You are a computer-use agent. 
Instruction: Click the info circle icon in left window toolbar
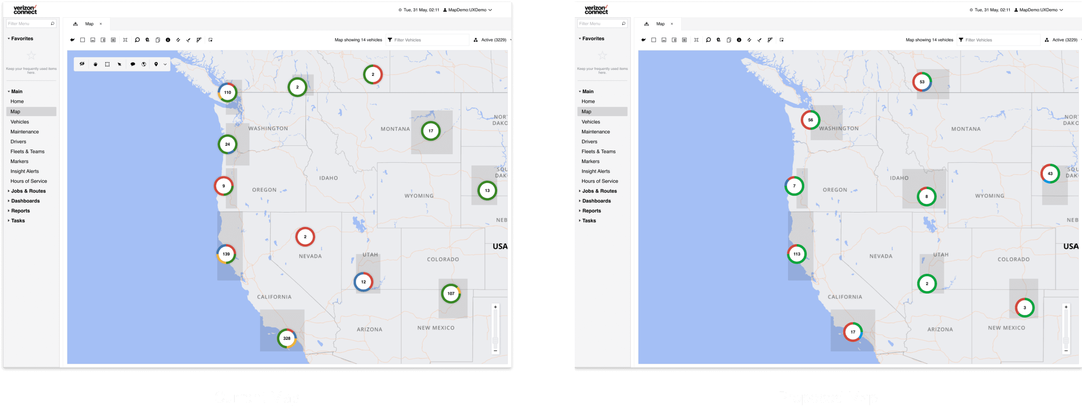(168, 40)
